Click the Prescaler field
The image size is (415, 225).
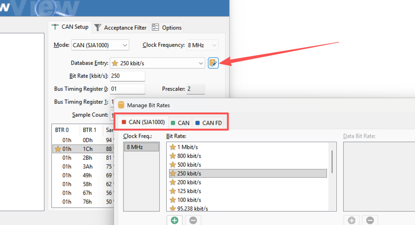pyautogui.click(x=196, y=89)
